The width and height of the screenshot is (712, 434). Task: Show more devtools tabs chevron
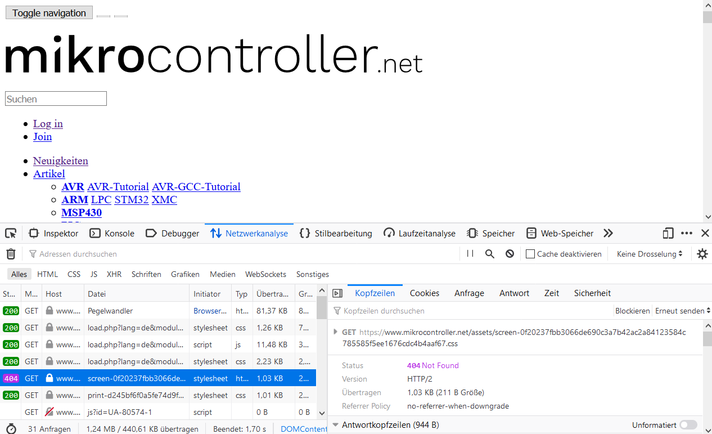[x=608, y=233]
